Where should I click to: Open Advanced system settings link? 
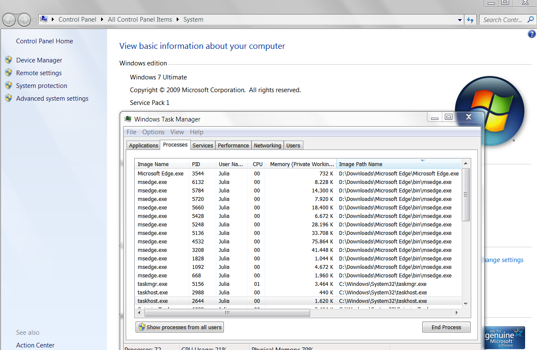pyautogui.click(x=52, y=99)
